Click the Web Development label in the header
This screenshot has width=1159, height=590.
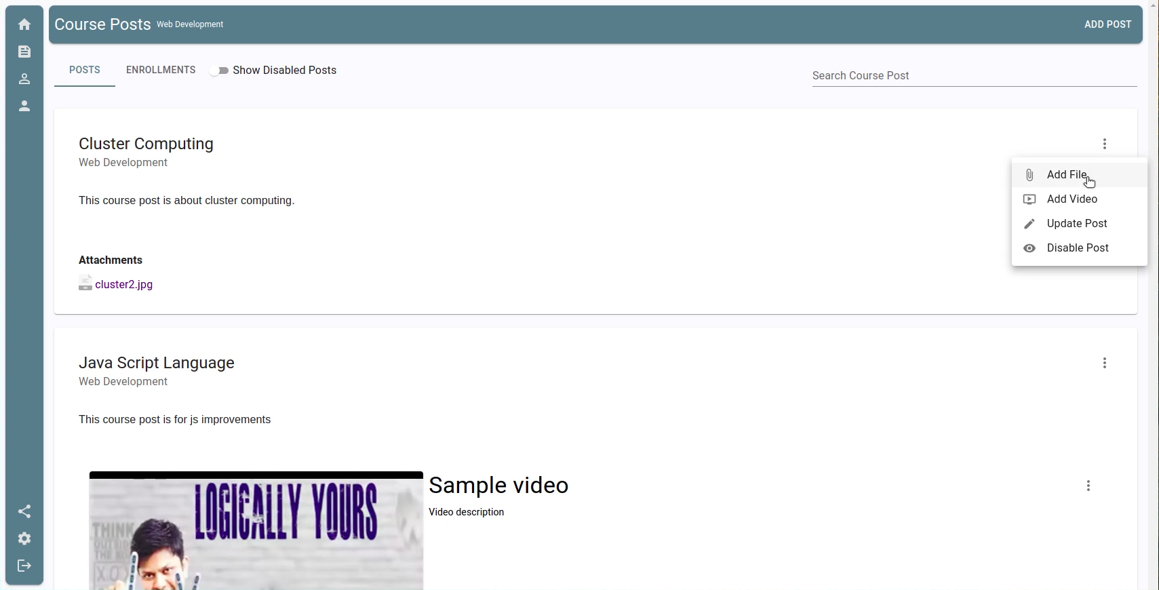coord(190,24)
